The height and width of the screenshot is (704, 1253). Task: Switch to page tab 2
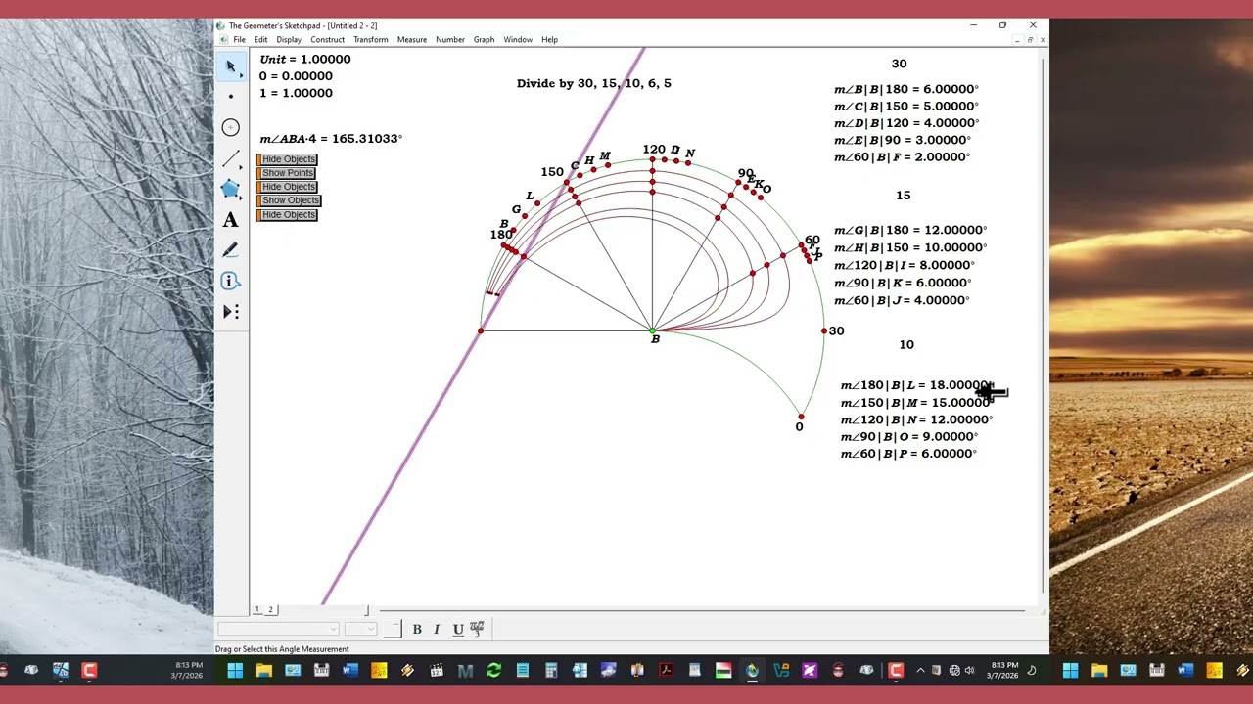click(271, 610)
